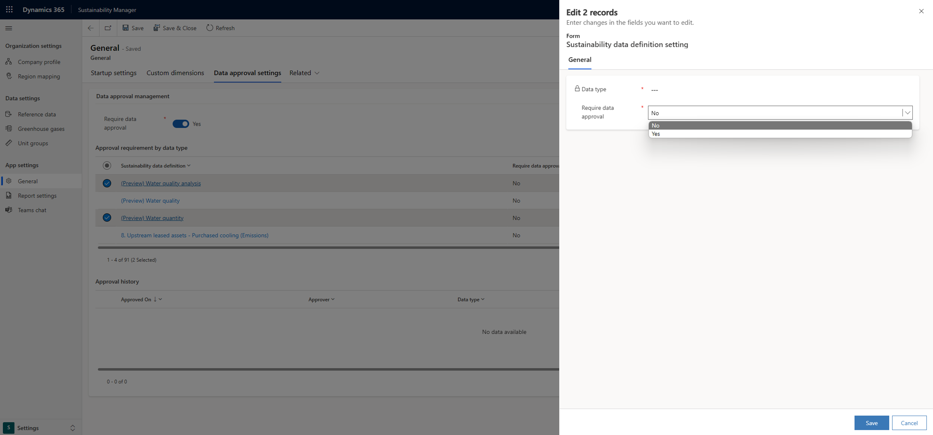Screen dimensions: 933x435
Task: Switch to the Startup settings tab
Action: [x=114, y=73]
